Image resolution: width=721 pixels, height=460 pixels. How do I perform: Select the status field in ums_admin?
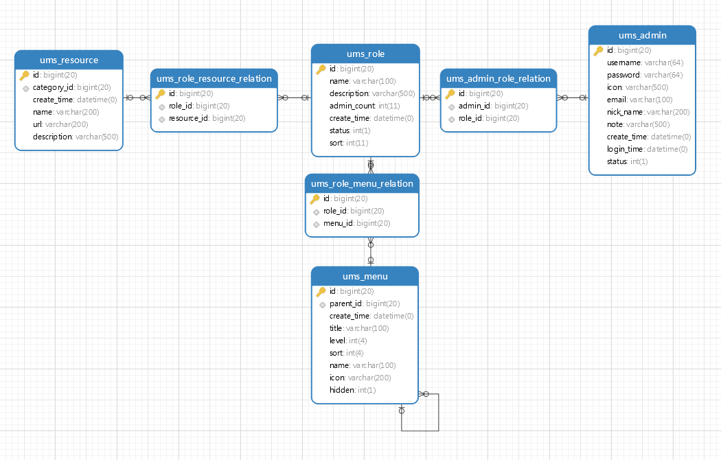pos(627,162)
